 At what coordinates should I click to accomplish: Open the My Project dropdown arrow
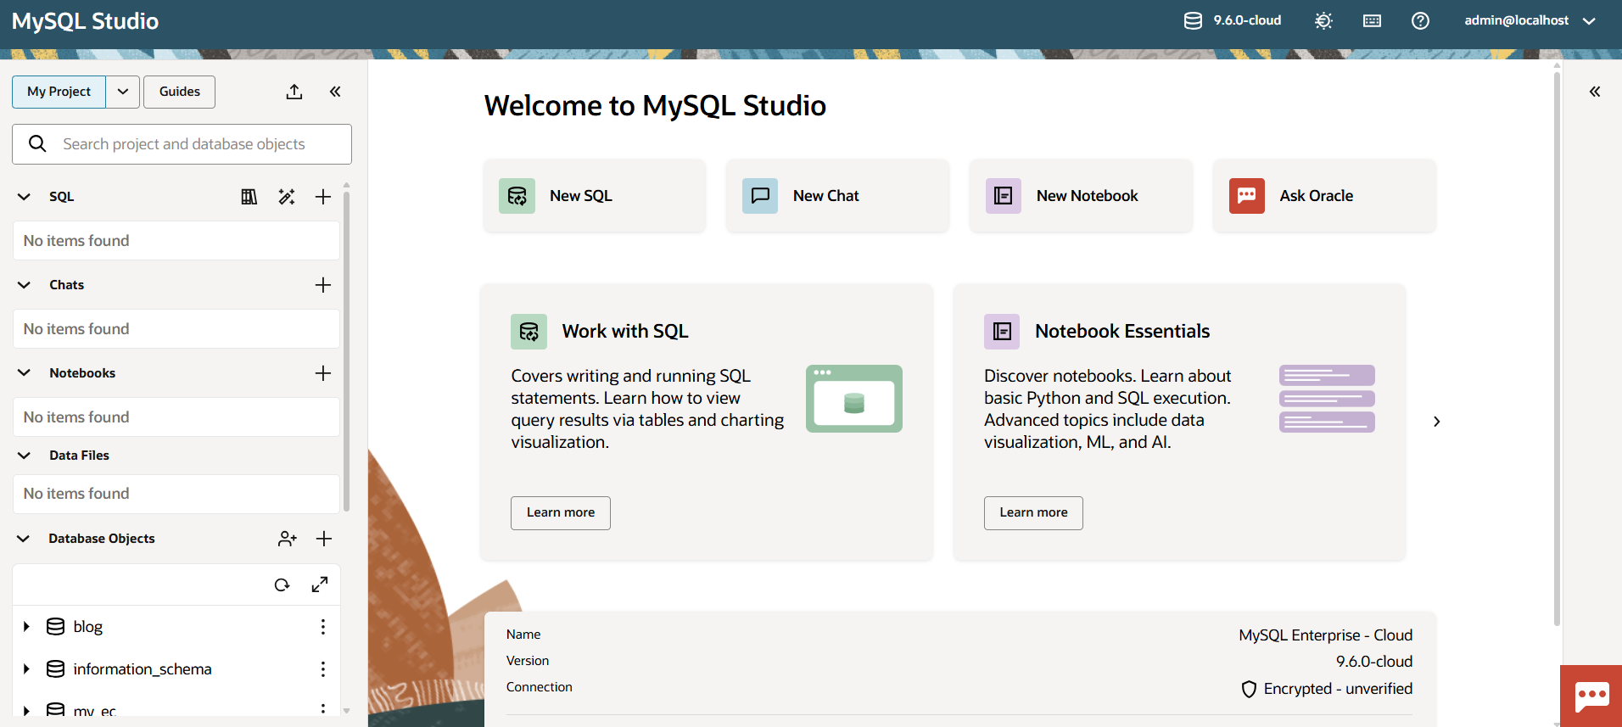coord(123,92)
